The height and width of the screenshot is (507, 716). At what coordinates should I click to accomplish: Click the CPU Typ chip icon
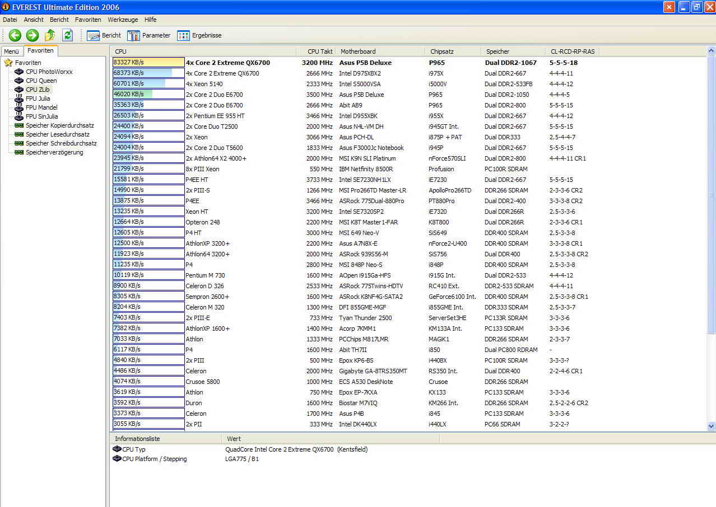[x=117, y=449]
